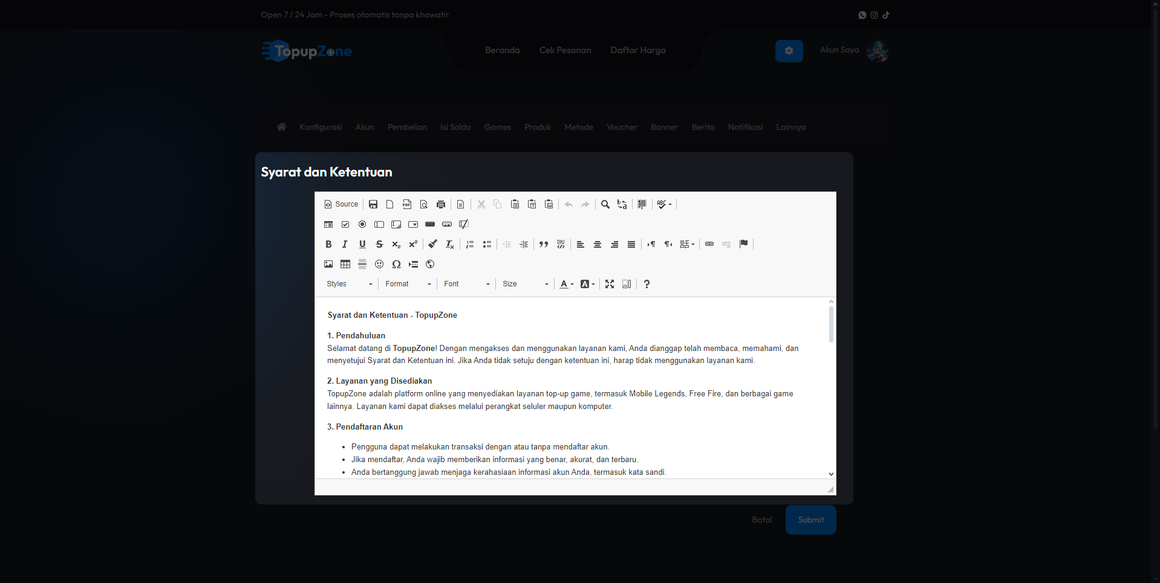Insert a bulleted list
This screenshot has height=583, width=1160.
coord(487,244)
